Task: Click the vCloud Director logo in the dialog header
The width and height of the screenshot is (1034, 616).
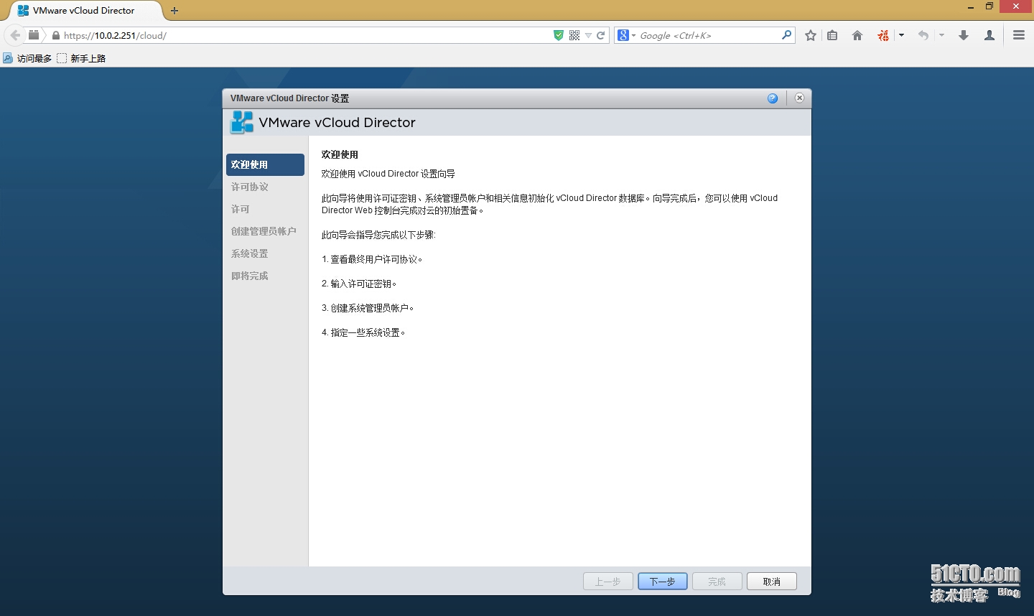Action: (x=242, y=122)
